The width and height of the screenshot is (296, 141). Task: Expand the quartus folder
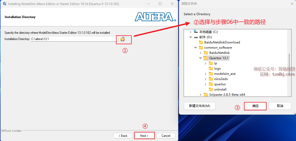[x=205, y=84]
